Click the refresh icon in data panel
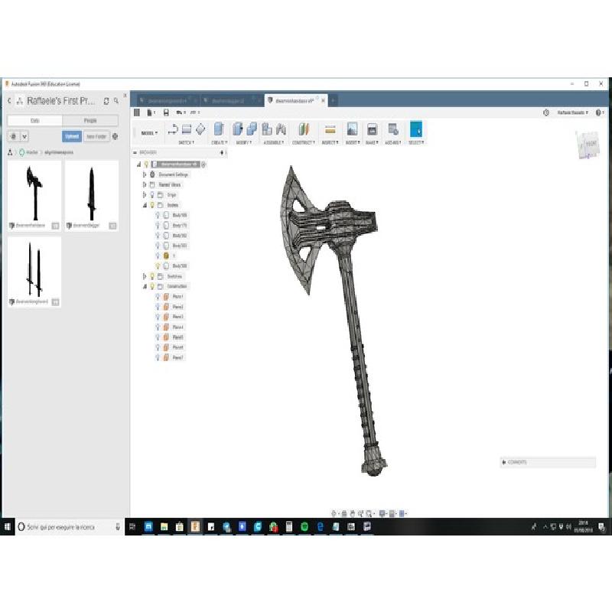The image size is (612, 612). point(106,101)
